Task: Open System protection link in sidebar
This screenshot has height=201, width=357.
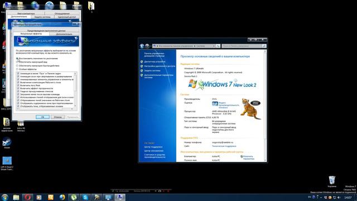Action: pyautogui.click(x=152, y=71)
